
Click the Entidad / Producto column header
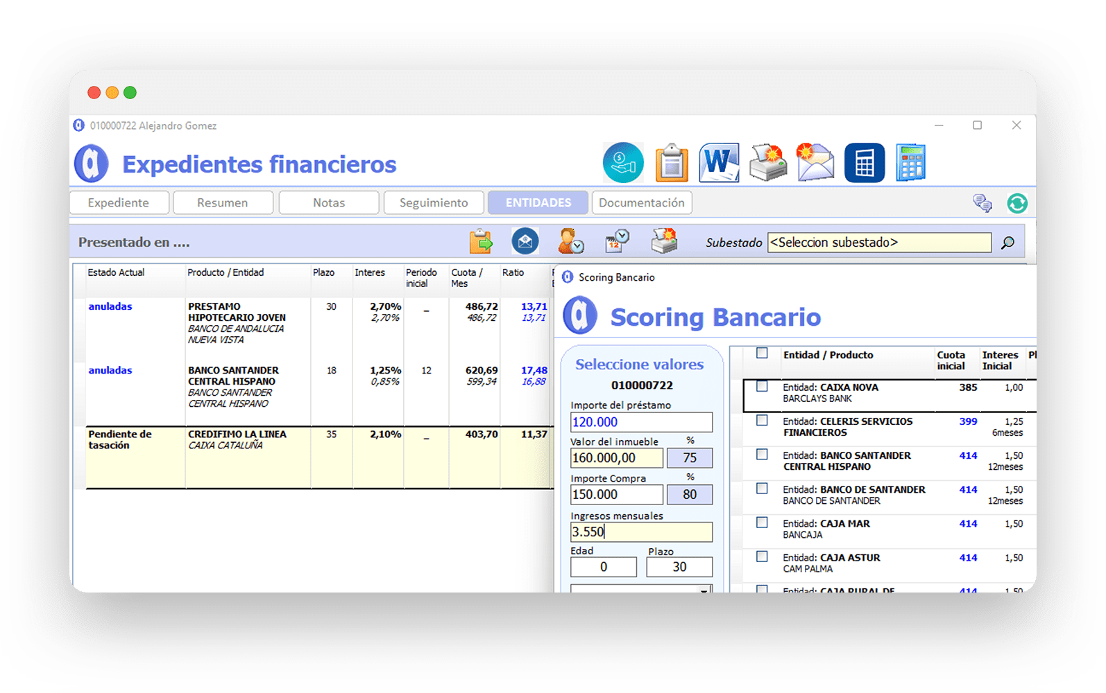(828, 355)
